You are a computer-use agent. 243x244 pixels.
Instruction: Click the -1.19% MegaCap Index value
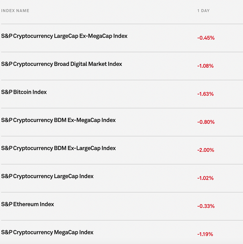click(x=205, y=234)
